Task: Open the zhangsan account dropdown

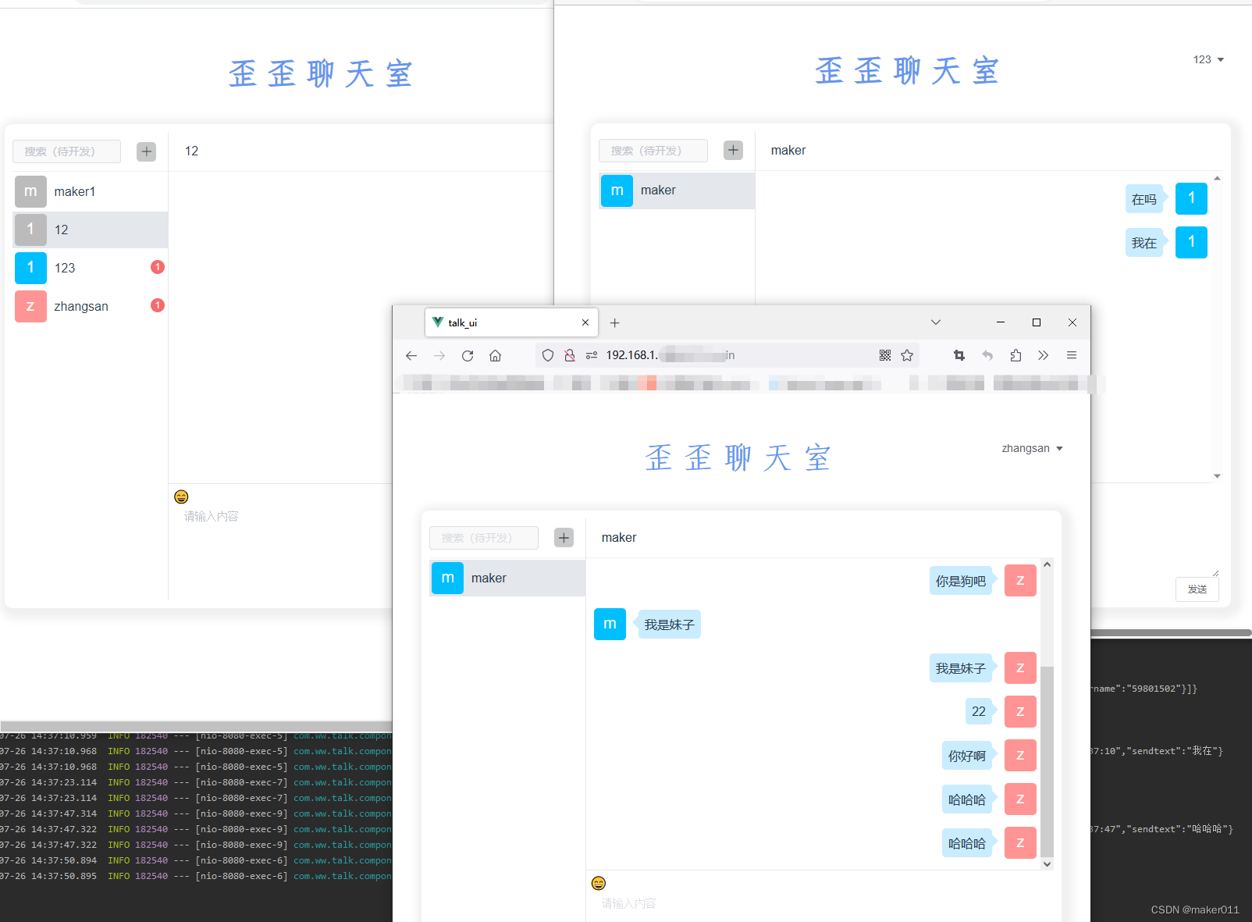Action: [x=1032, y=448]
